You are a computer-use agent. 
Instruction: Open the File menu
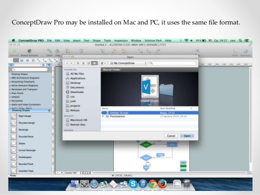click(x=49, y=40)
